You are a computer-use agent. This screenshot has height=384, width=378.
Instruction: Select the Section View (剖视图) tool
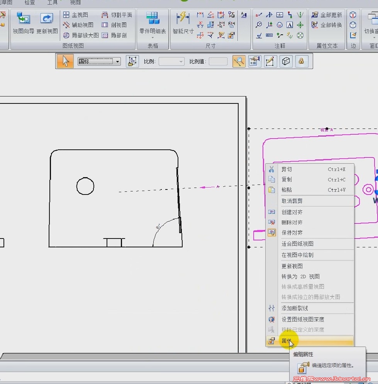[114, 25]
